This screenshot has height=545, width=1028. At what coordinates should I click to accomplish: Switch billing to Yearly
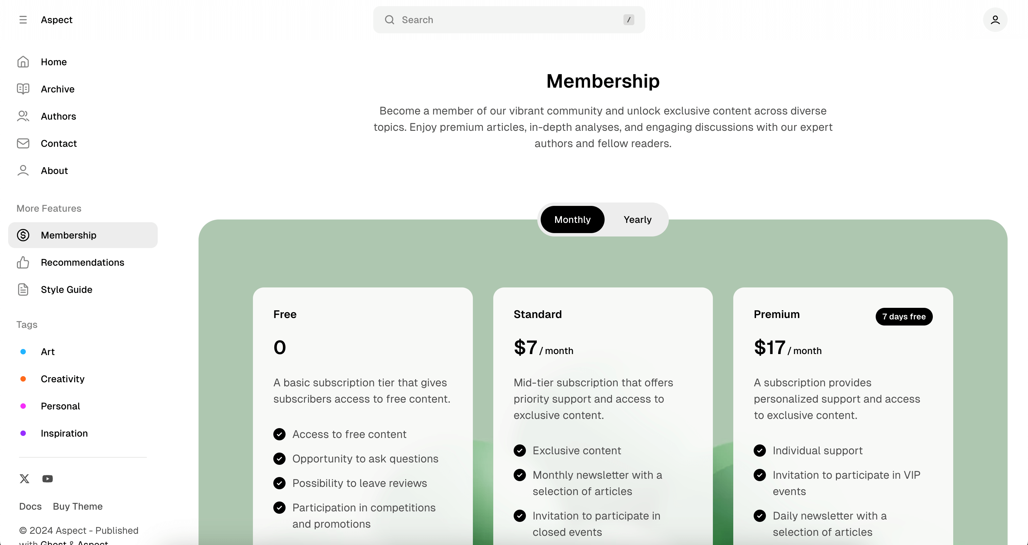(637, 219)
